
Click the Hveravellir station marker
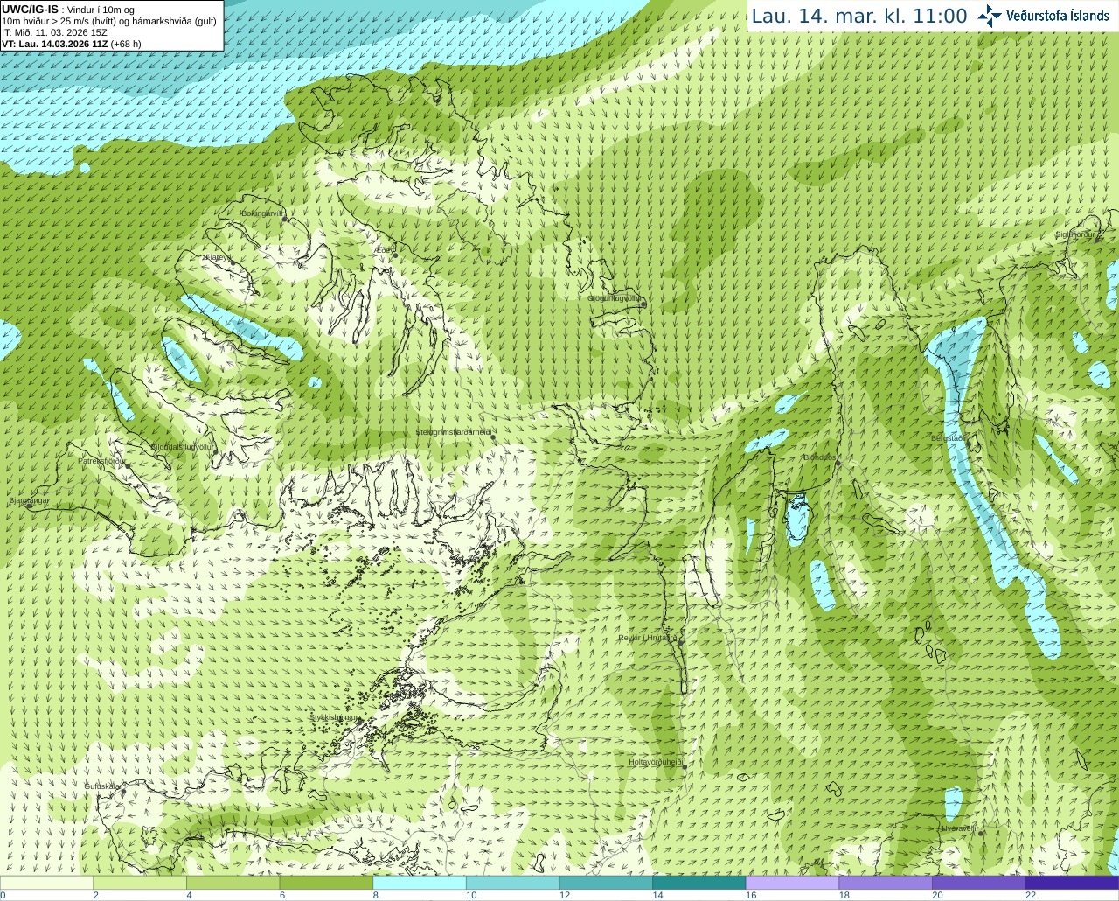pyautogui.click(x=981, y=833)
